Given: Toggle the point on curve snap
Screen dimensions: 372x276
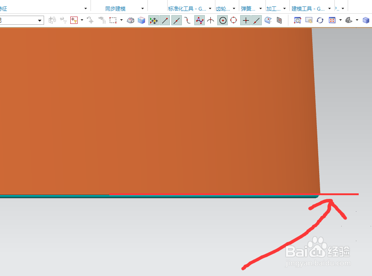Looking at the screenshot, I should click(256, 20).
